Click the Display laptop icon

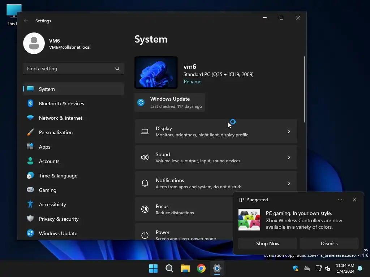[145, 131]
